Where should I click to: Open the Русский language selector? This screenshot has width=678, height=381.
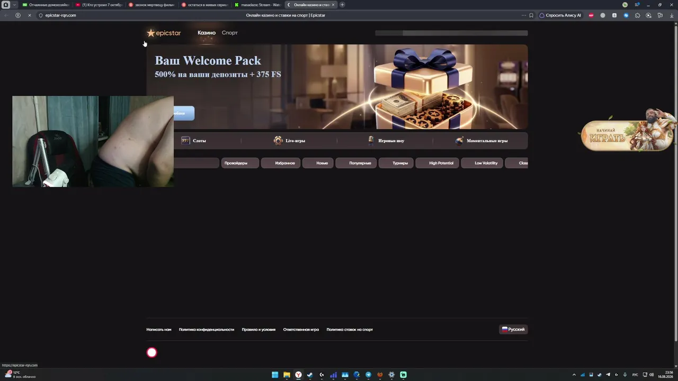(x=513, y=329)
